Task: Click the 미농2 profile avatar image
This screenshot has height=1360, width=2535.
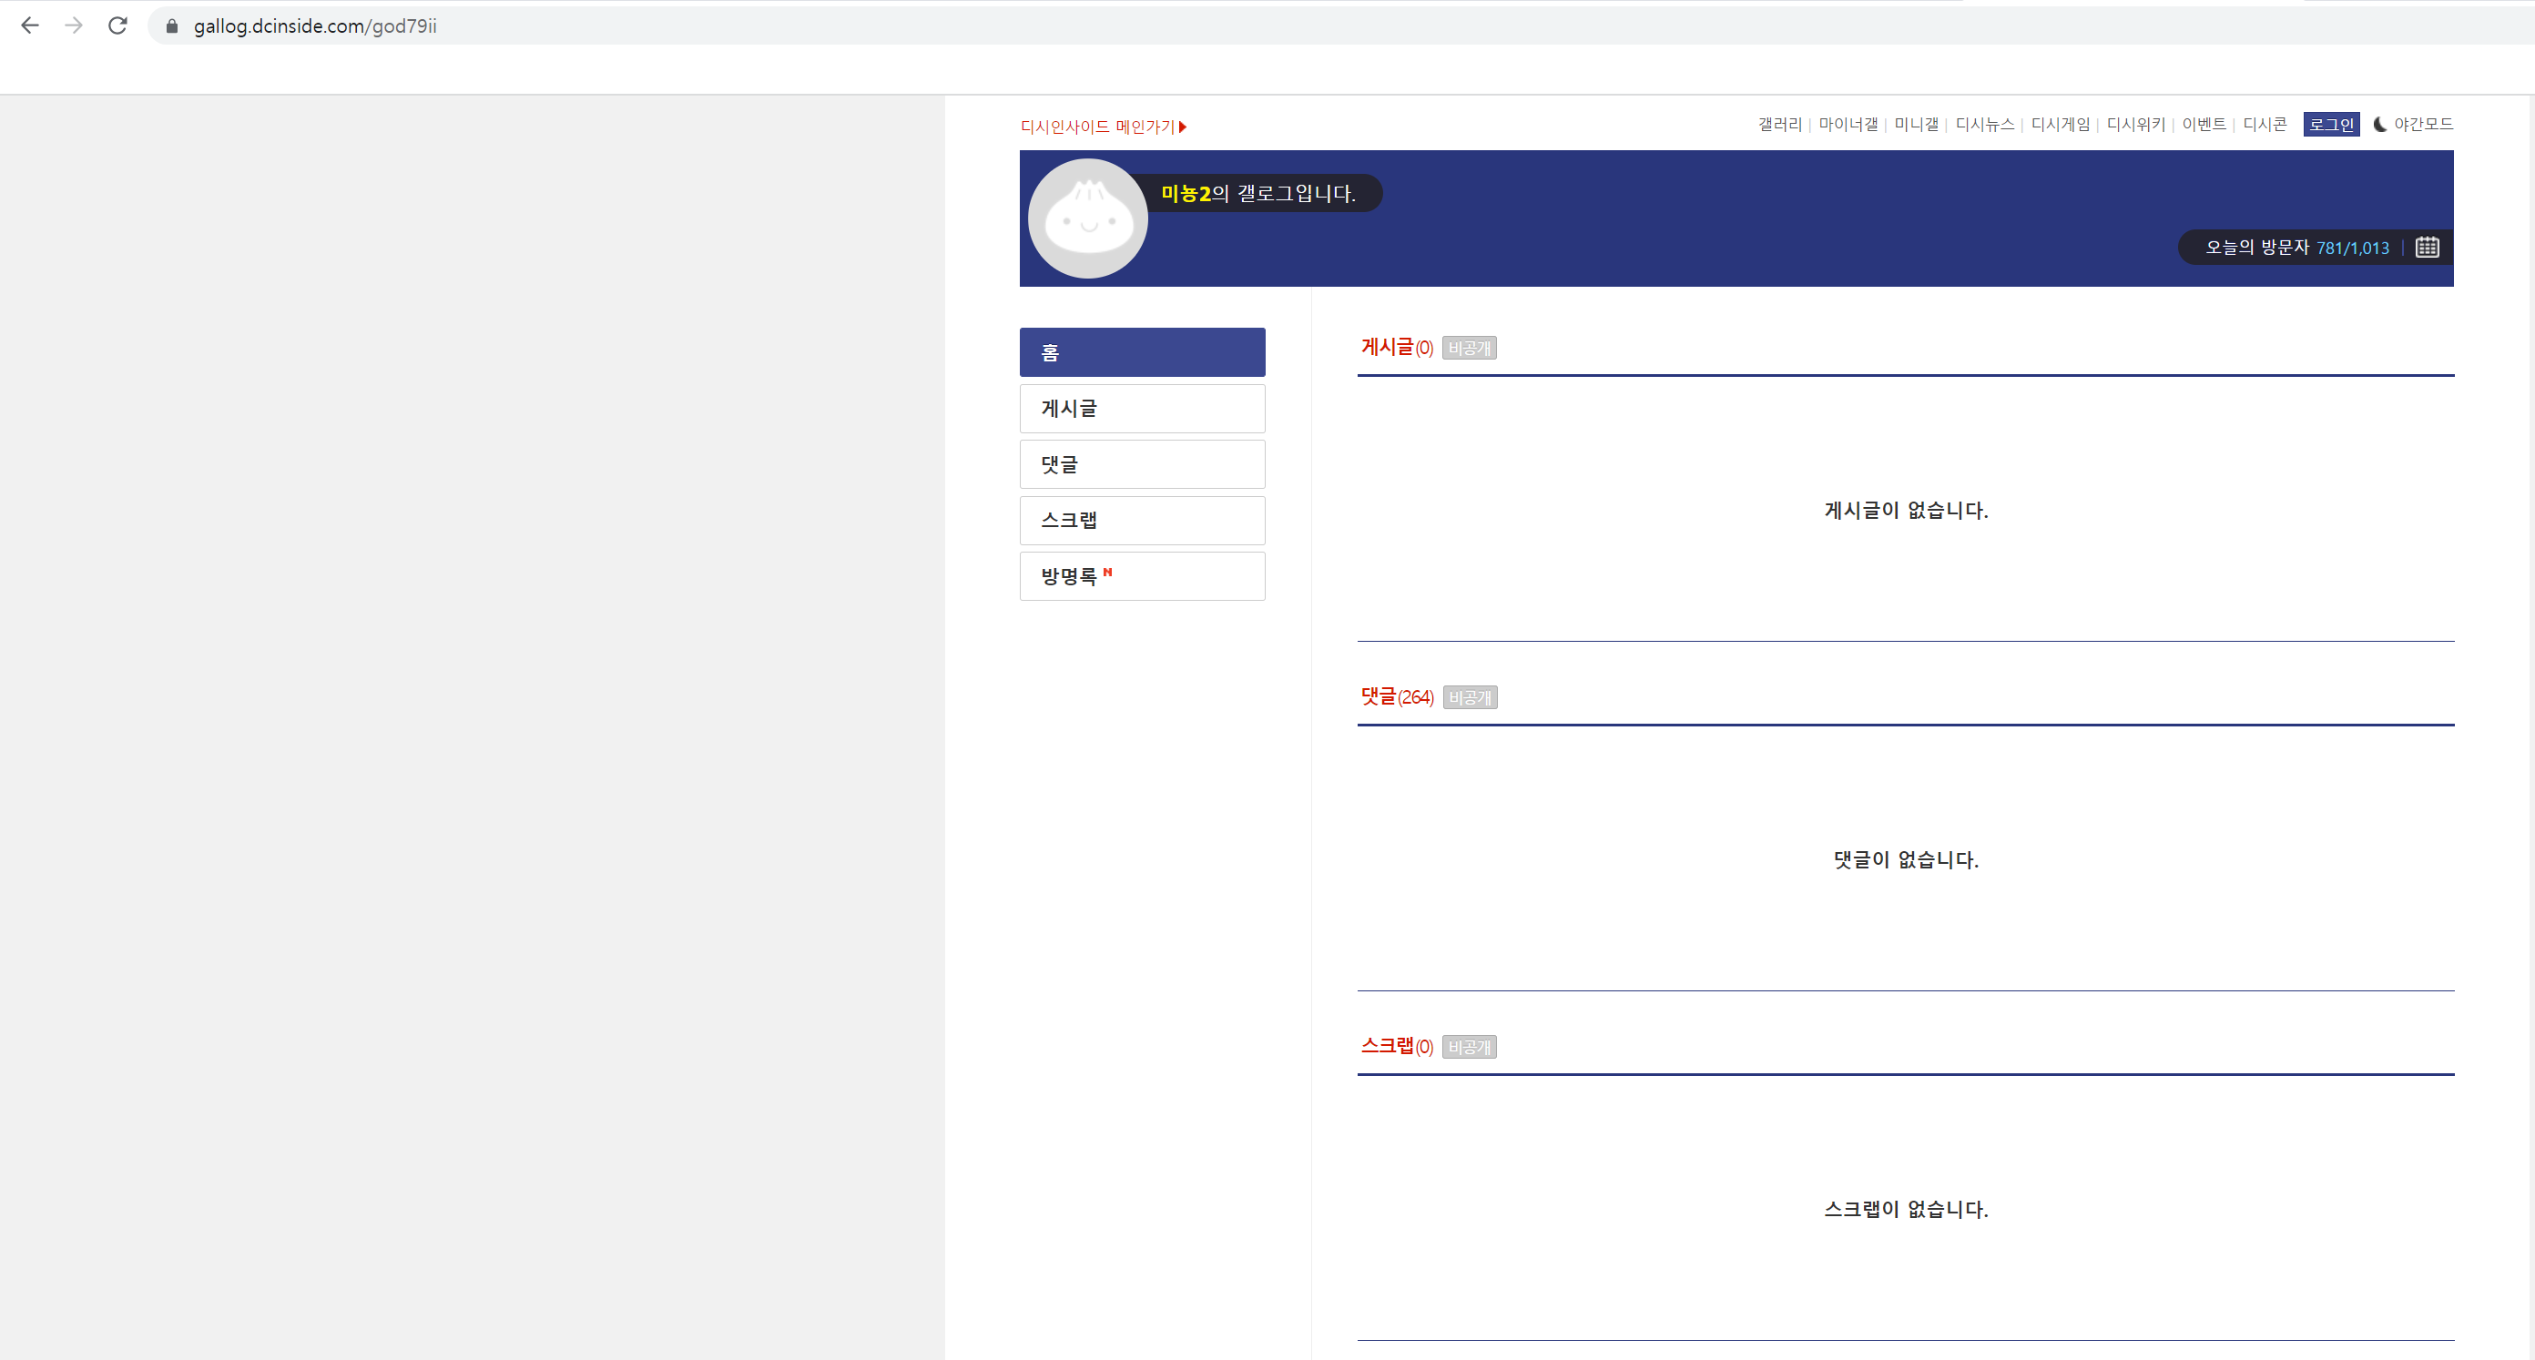Action: (x=1087, y=218)
